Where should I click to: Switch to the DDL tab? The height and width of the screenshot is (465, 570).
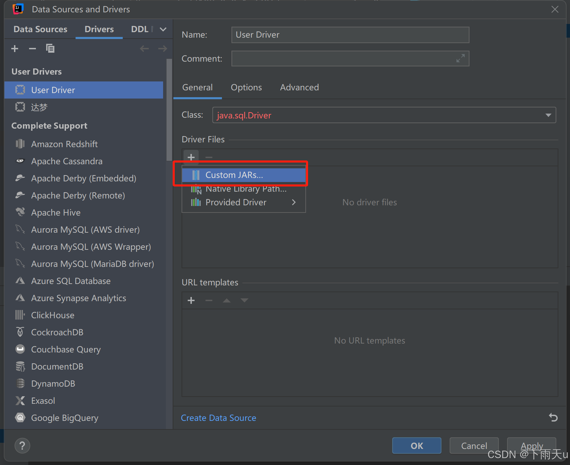point(140,29)
